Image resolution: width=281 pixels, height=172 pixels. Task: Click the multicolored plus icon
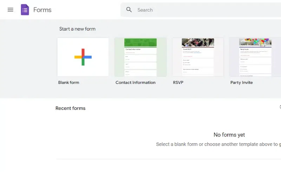coord(83,57)
